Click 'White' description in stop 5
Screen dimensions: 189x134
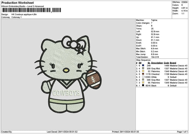point(154,77)
